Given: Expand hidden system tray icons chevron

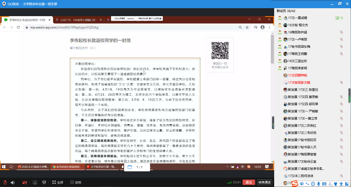Looking at the screenshot, I should click(227, 167).
